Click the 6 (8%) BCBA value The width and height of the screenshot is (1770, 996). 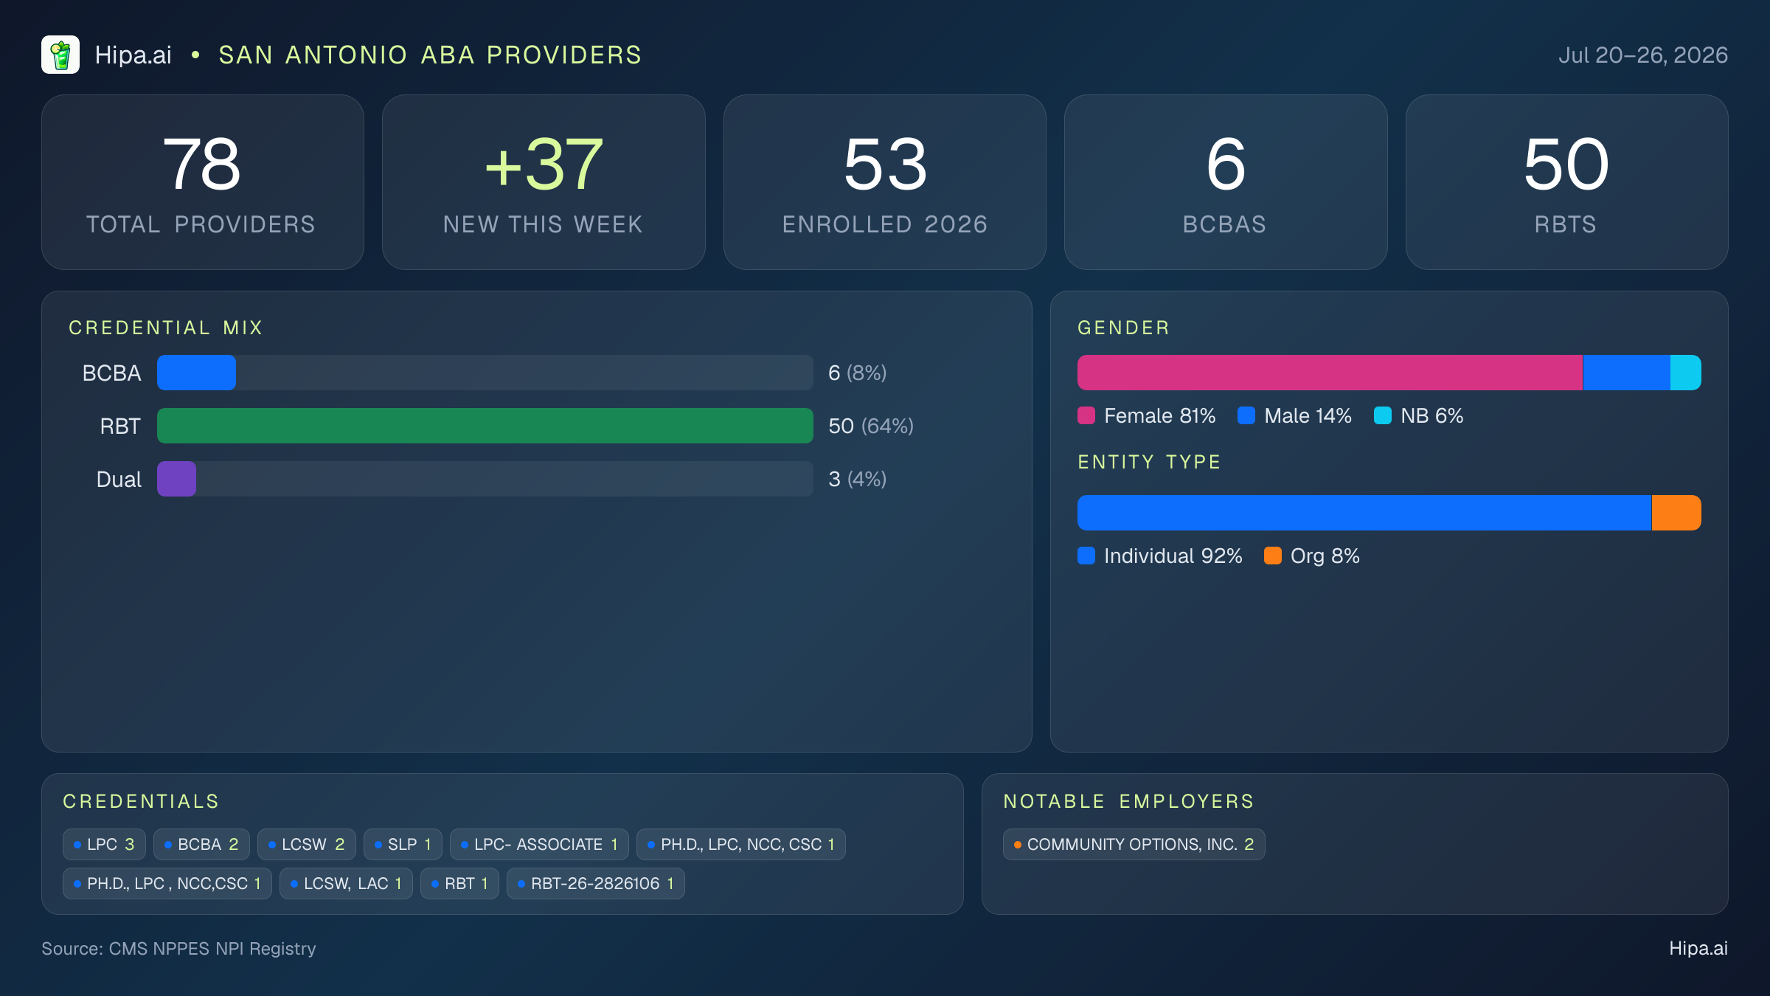(857, 373)
